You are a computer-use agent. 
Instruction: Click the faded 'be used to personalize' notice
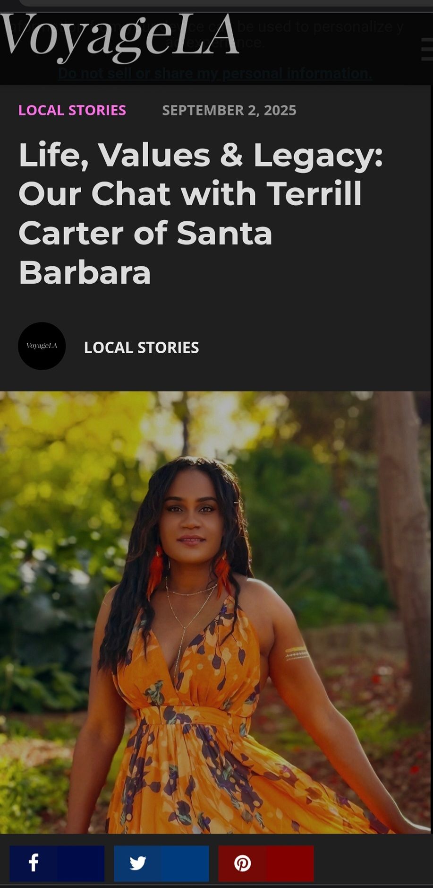point(321,26)
